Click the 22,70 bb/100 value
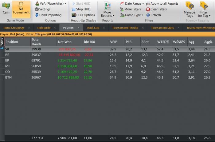 (x=88, y=72)
